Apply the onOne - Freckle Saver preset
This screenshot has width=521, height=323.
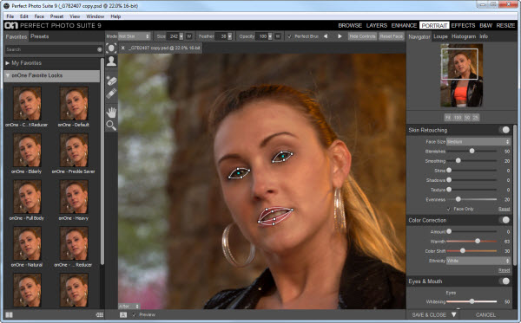[74, 150]
